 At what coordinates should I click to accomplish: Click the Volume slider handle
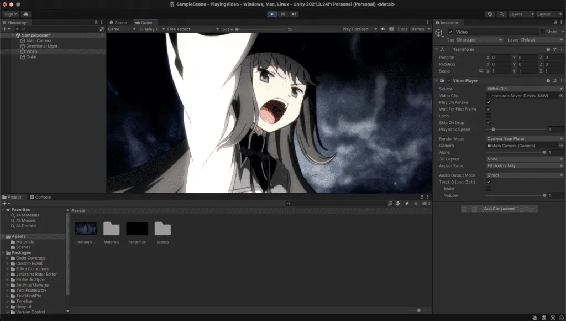click(544, 195)
